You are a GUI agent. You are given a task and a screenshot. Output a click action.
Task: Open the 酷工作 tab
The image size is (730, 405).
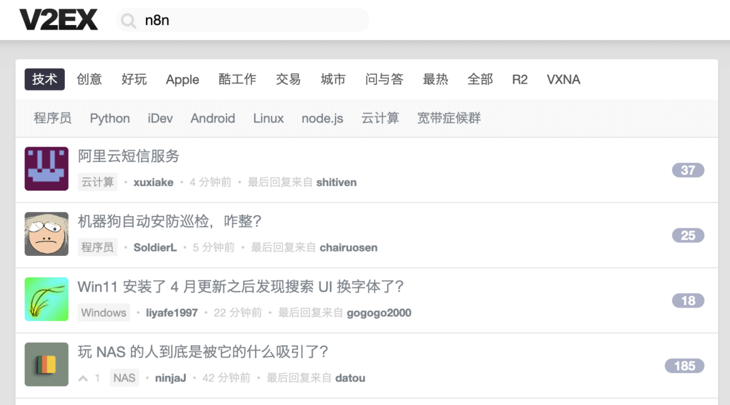click(x=237, y=79)
